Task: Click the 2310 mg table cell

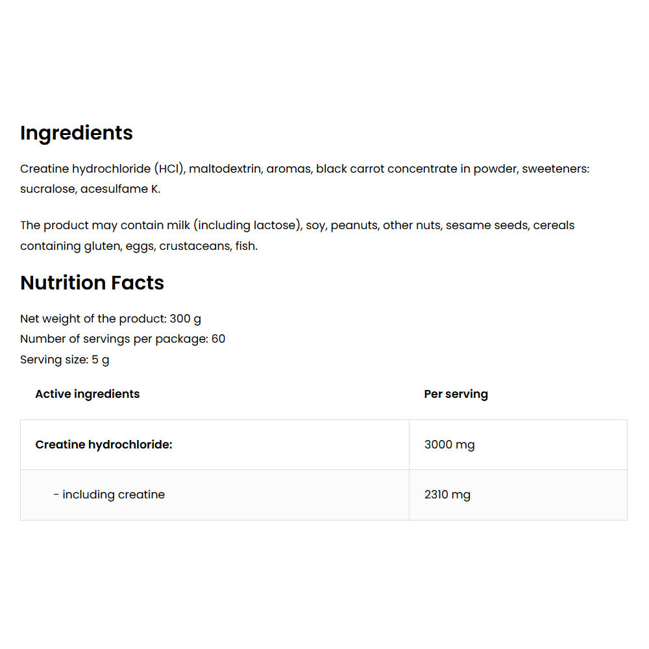Action: pyautogui.click(x=447, y=495)
